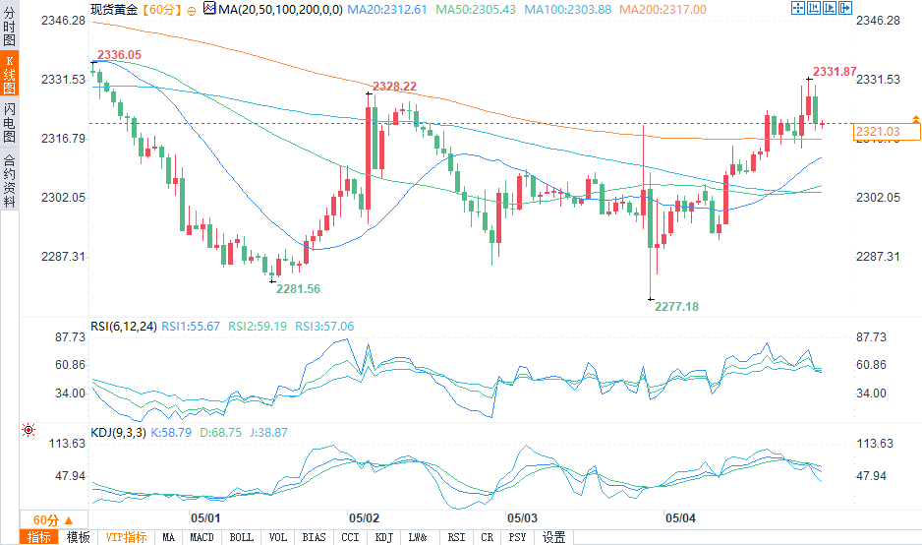Open the 60分 timeframe selector
Viewport: 922px width, 545px height.
[x=53, y=519]
